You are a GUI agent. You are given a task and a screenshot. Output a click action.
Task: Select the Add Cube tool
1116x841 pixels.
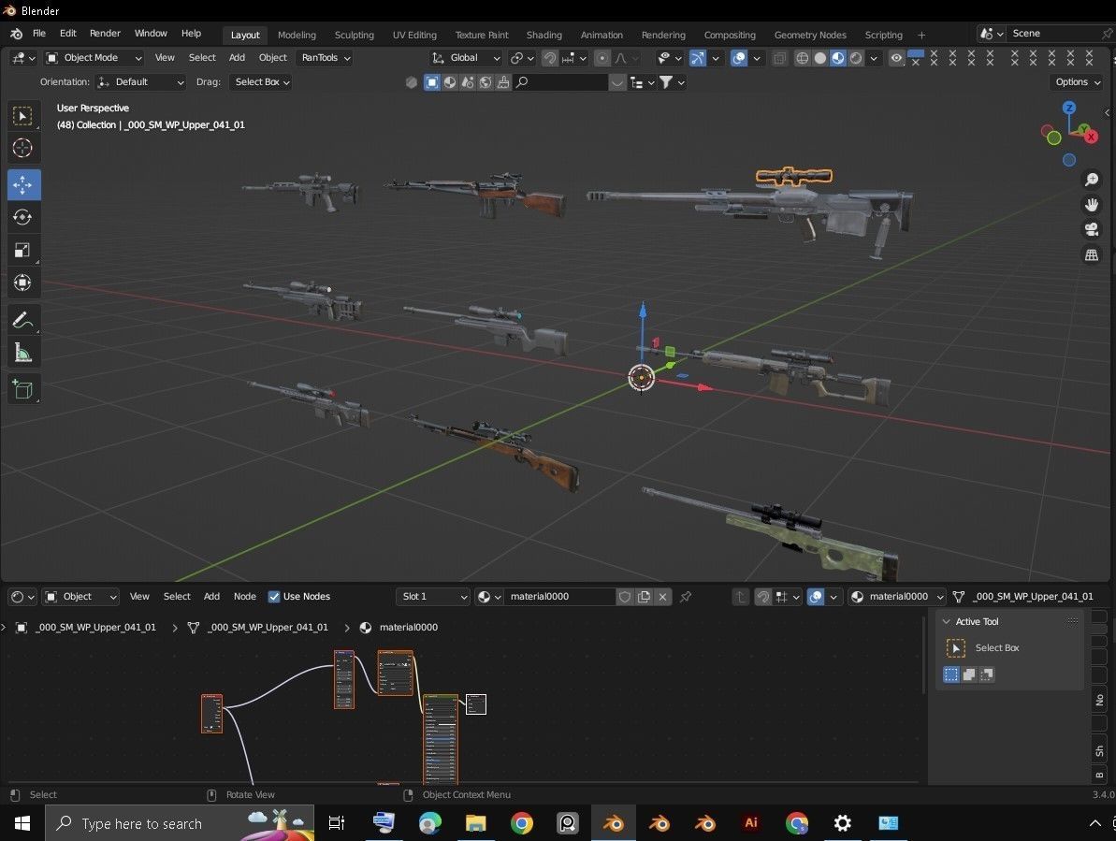(23, 390)
